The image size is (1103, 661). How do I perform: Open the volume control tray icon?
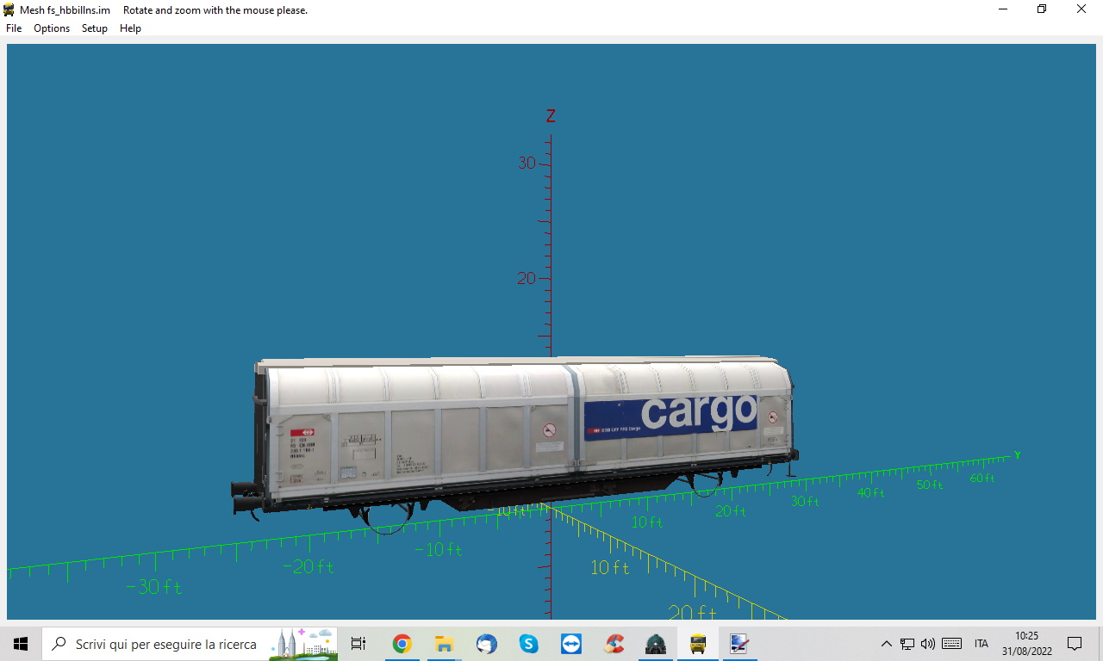[928, 644]
